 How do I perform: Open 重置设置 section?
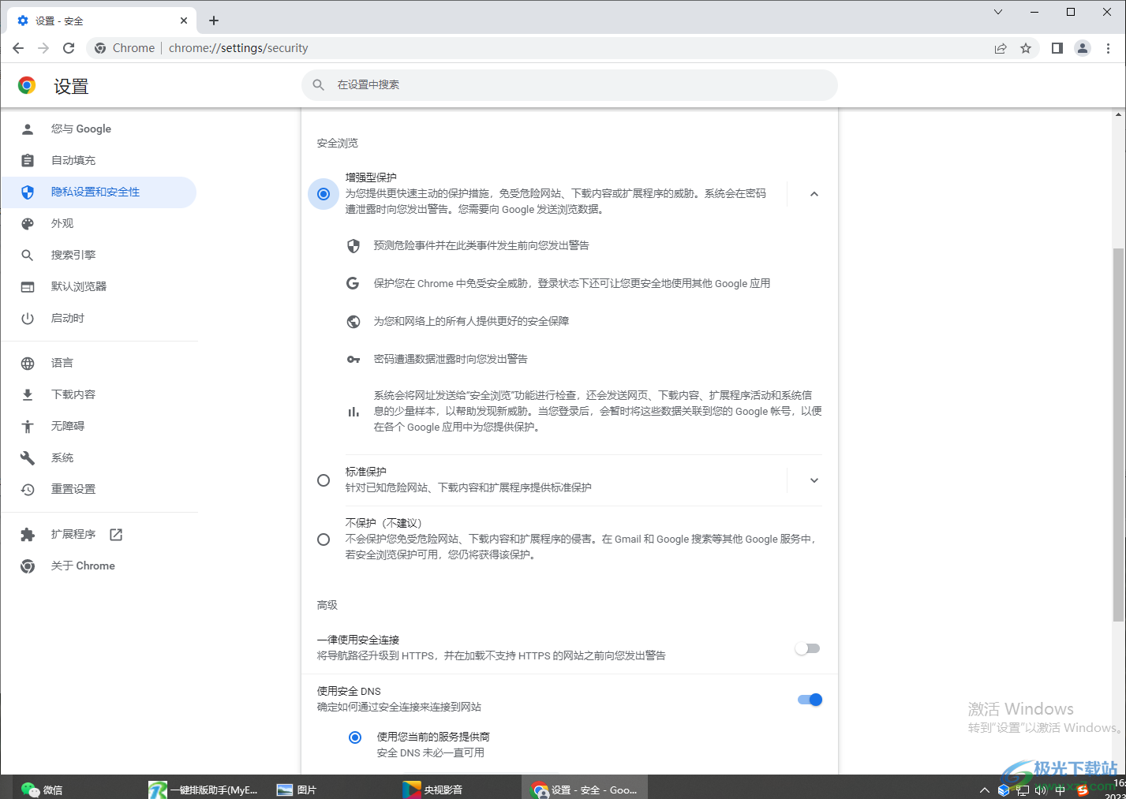pyautogui.click(x=99, y=490)
